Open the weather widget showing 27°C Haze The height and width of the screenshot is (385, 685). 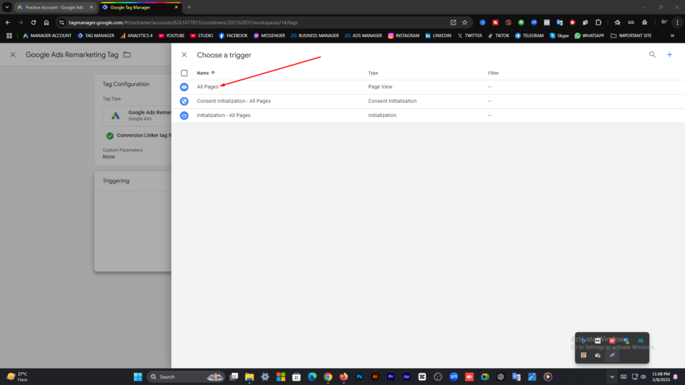click(17, 377)
